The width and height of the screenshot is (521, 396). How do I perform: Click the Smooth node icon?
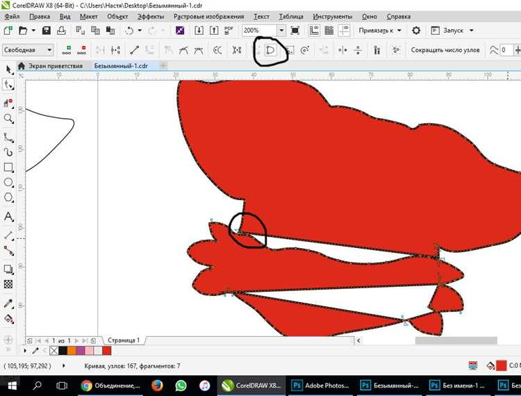(184, 50)
